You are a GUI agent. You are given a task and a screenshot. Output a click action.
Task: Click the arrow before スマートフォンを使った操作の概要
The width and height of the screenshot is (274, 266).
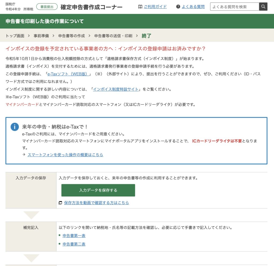[x=24, y=155]
